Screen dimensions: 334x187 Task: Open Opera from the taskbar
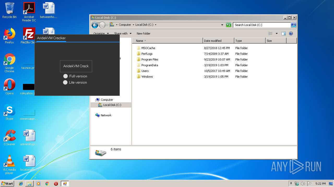pyautogui.click(x=56, y=184)
